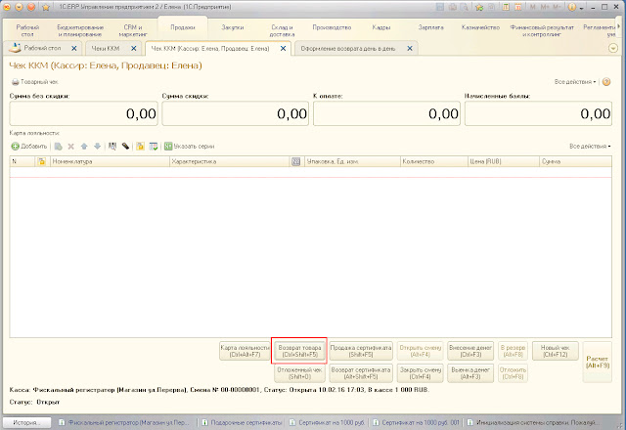Click the Возврат товара button

click(x=299, y=351)
